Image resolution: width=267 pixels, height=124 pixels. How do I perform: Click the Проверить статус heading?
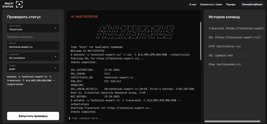pos(24,17)
